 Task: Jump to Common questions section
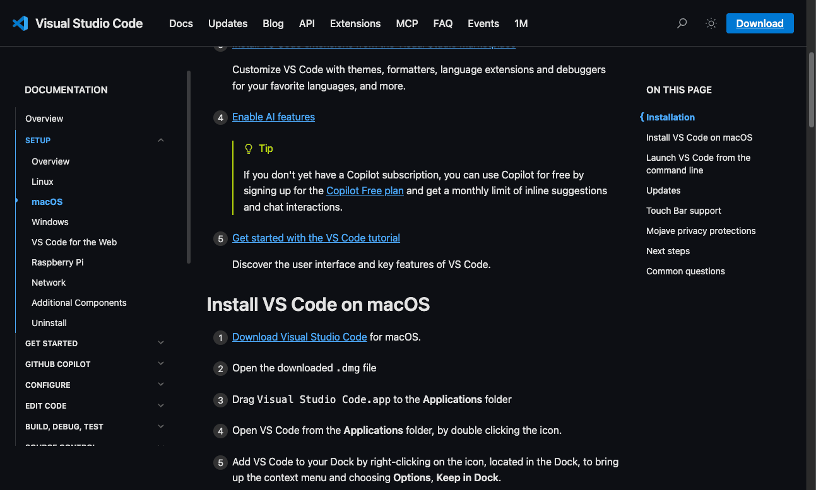pyautogui.click(x=685, y=271)
